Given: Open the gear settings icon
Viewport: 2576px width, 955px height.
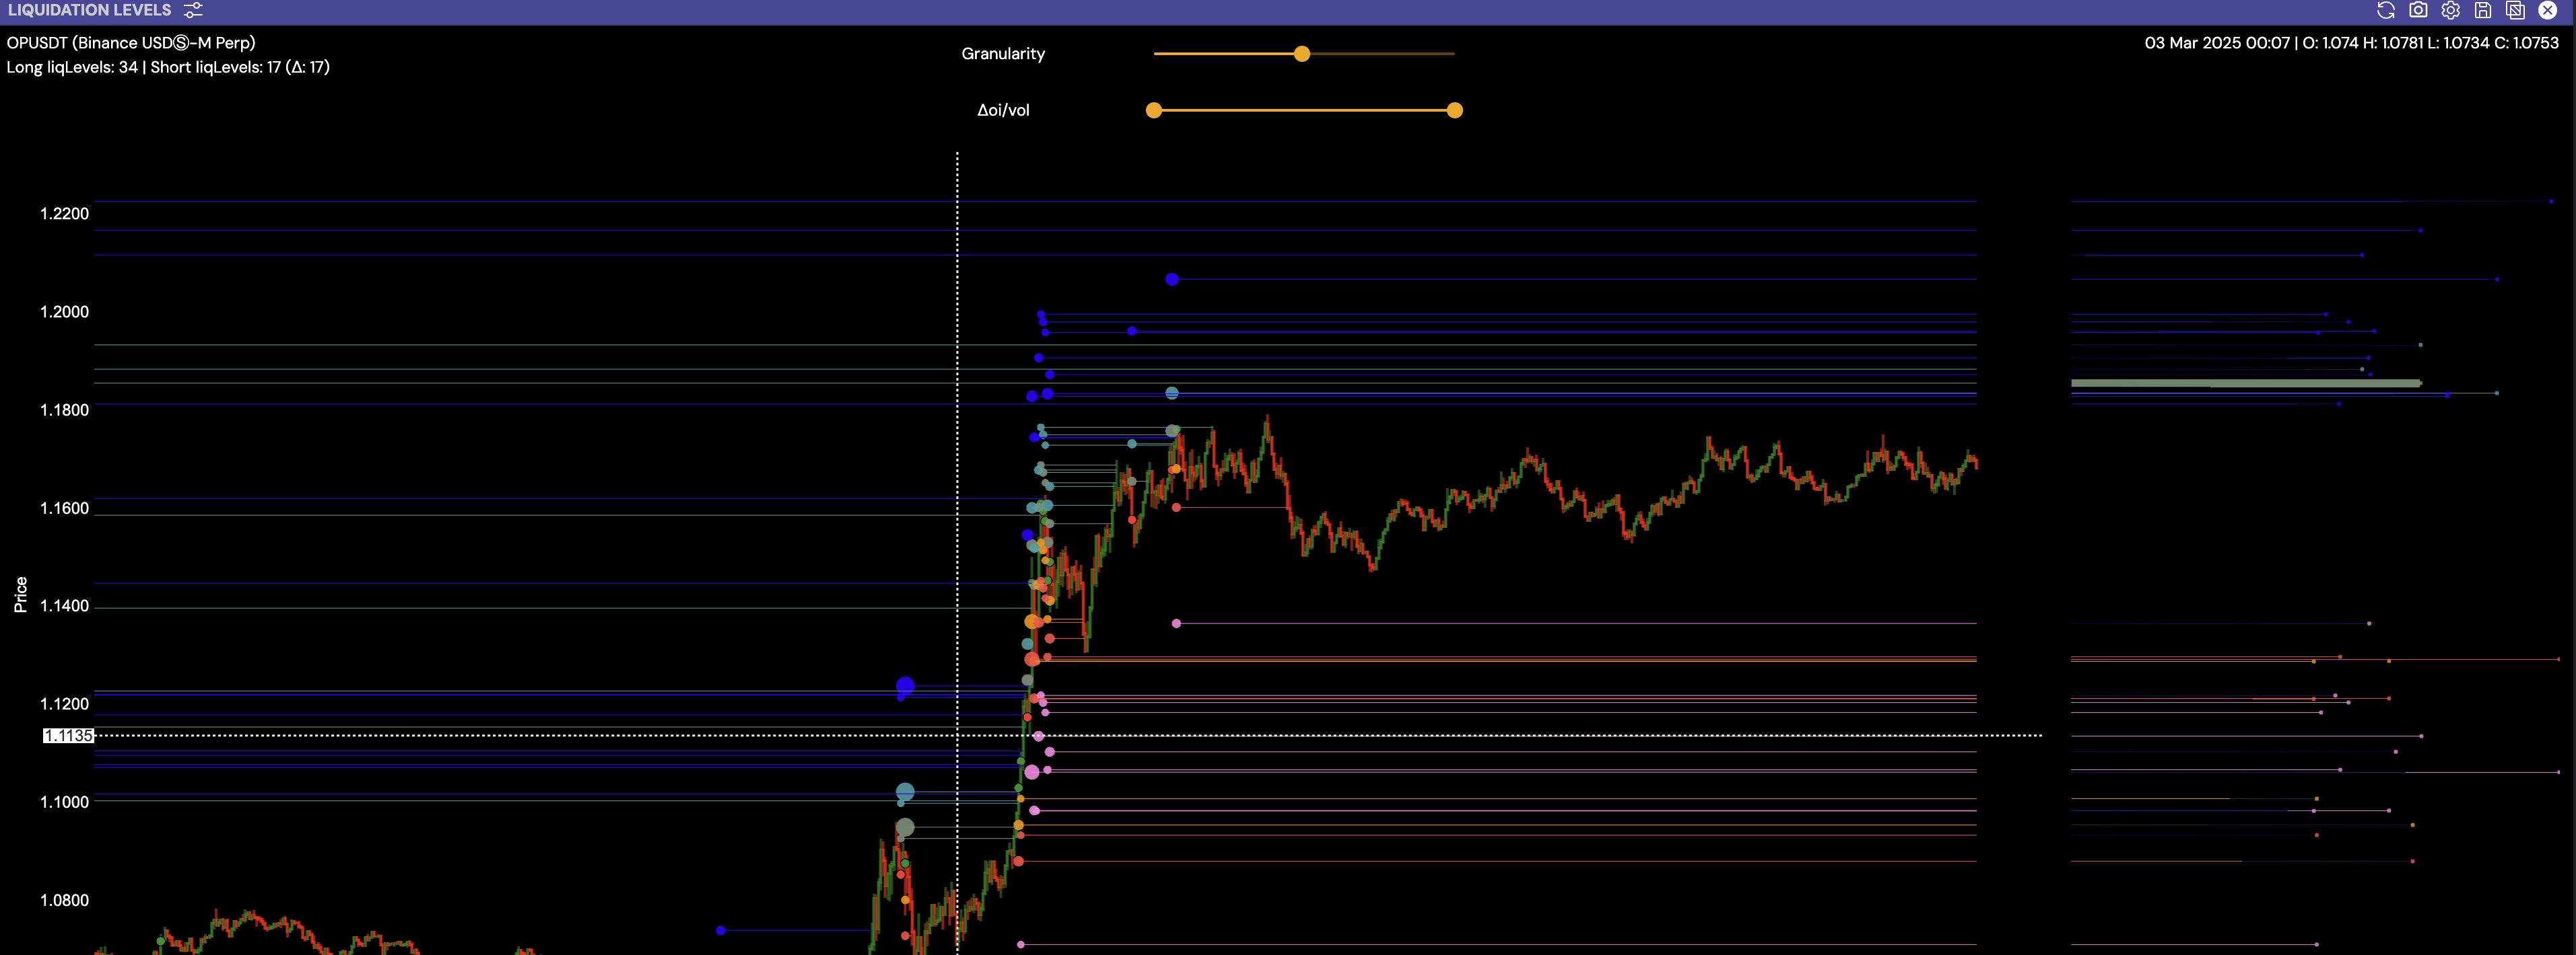Looking at the screenshot, I should (2450, 10).
